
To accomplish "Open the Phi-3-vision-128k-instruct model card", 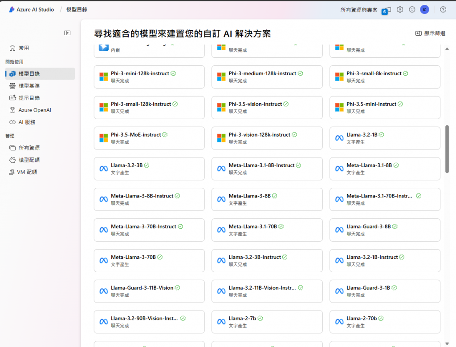I will (267, 138).
